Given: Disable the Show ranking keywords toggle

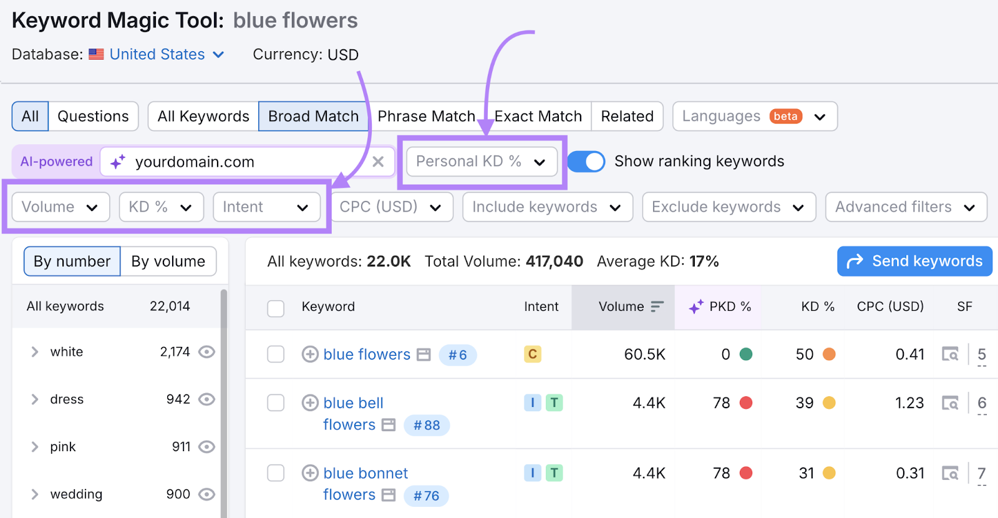Looking at the screenshot, I should tap(585, 161).
